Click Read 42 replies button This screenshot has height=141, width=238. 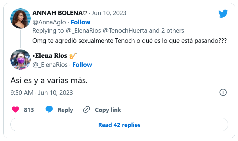tap(119, 125)
